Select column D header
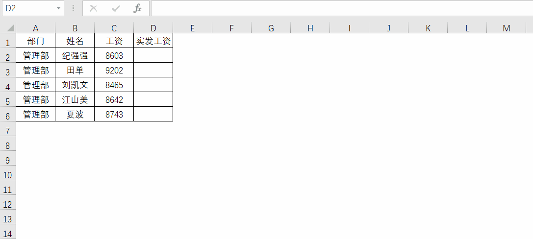Image resolution: width=533 pixels, height=239 pixels. tap(153, 28)
